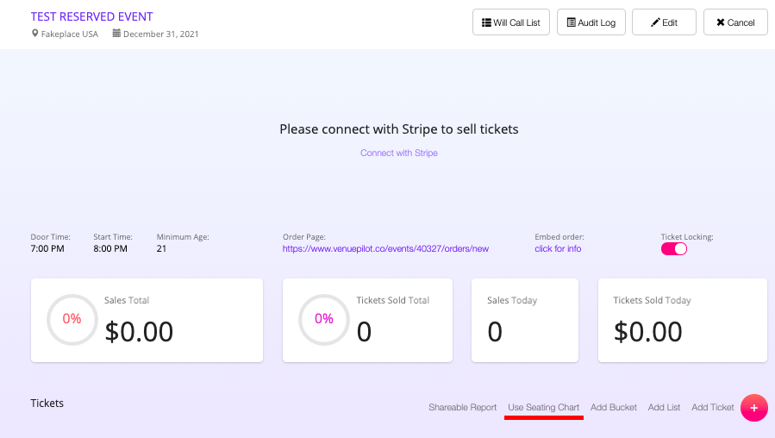Viewport: 775px width, 438px height.
Task: Choose Use Seating Chart option
Action: click(544, 407)
